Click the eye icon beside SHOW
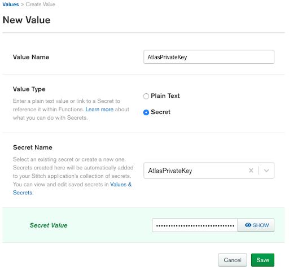Screen dimensions: 289x270 coord(248,225)
